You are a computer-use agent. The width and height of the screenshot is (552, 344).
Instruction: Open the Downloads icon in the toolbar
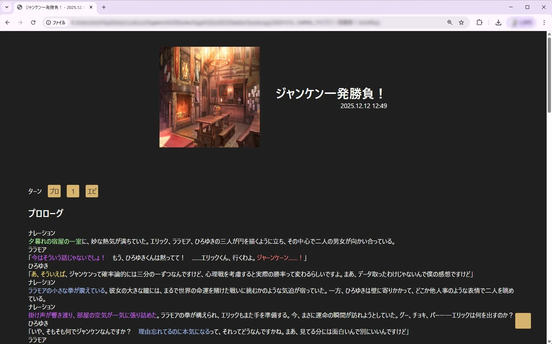pos(498,22)
